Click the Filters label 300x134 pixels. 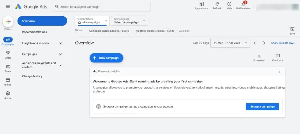79,30
